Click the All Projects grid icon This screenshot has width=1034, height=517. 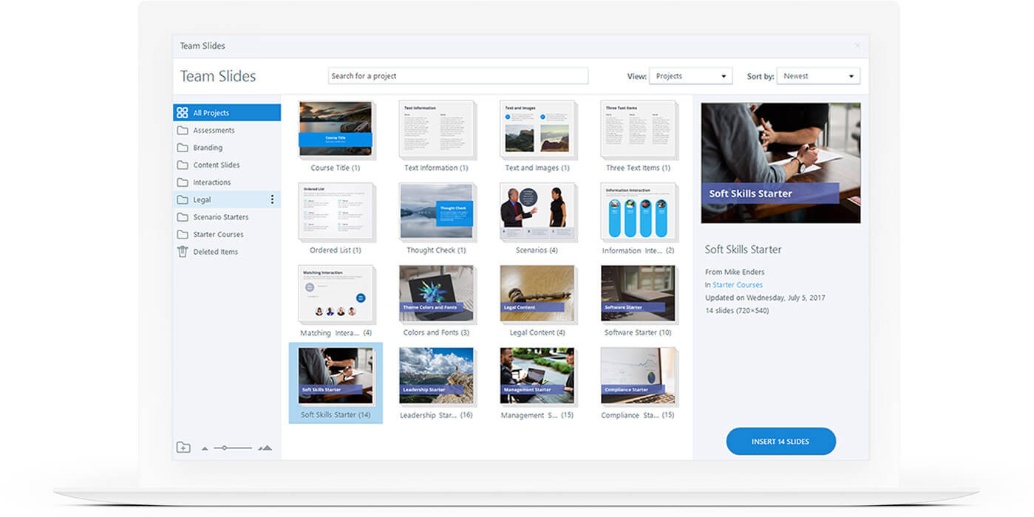pos(183,113)
